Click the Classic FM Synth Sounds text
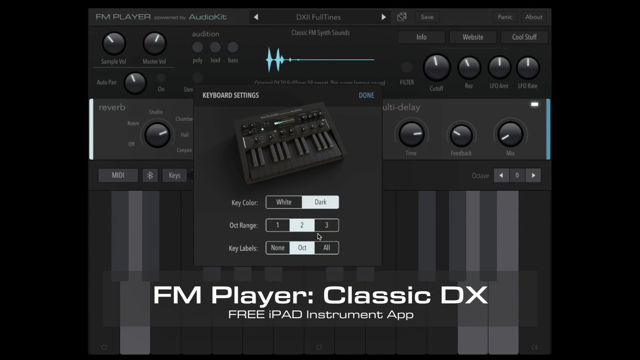Screen dimensions: 640x360 tap(320, 33)
